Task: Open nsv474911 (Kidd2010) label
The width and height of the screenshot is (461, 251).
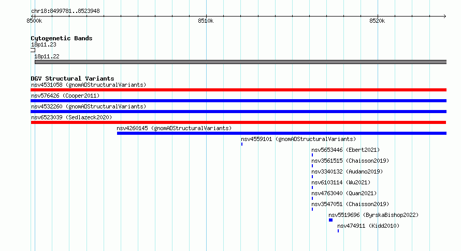Action: (368, 226)
